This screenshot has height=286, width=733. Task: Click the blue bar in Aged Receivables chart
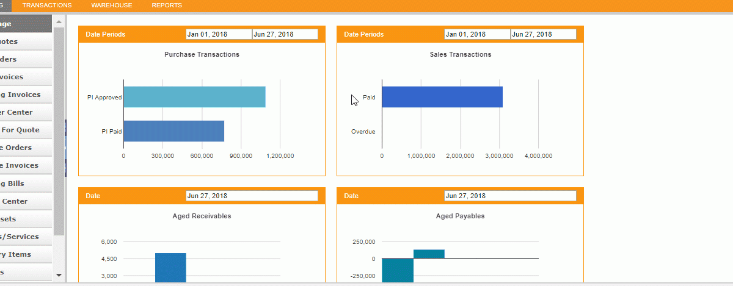point(170,268)
